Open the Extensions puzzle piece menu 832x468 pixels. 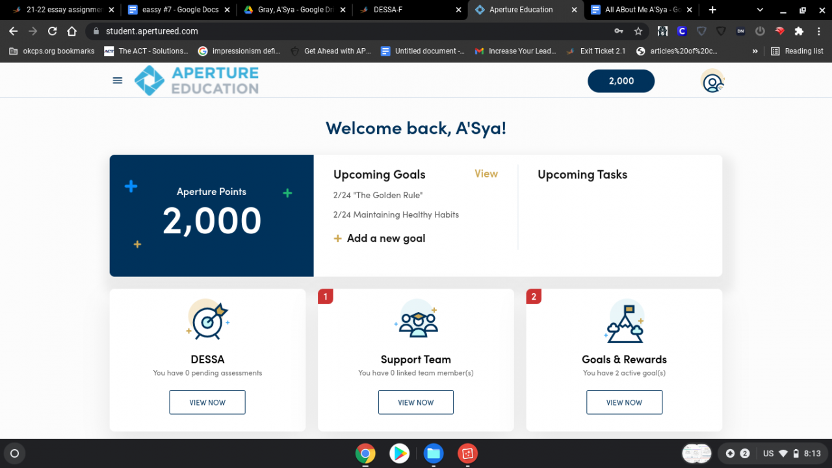[799, 31]
